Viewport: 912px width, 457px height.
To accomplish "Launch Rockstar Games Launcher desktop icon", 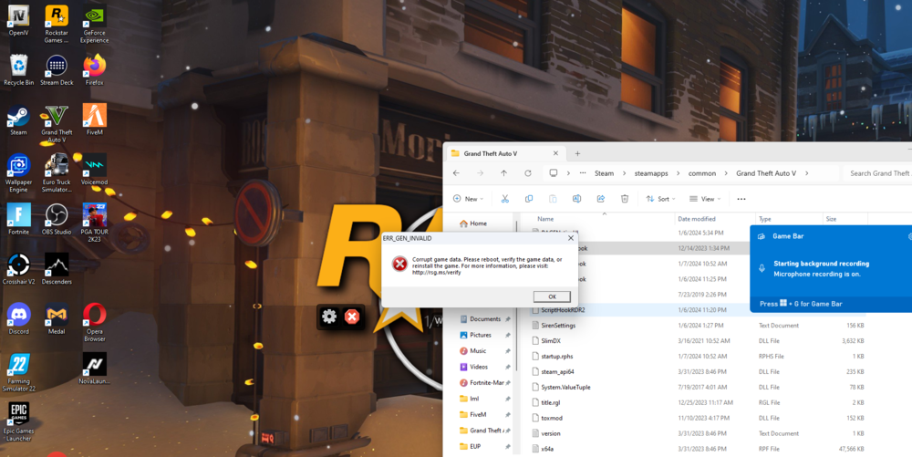I will 57,25.
